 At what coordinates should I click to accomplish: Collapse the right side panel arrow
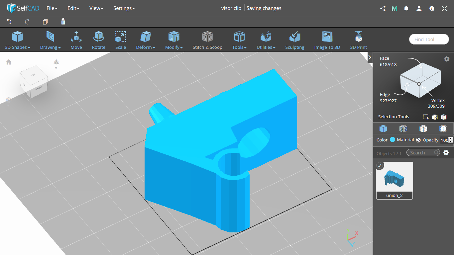click(370, 57)
